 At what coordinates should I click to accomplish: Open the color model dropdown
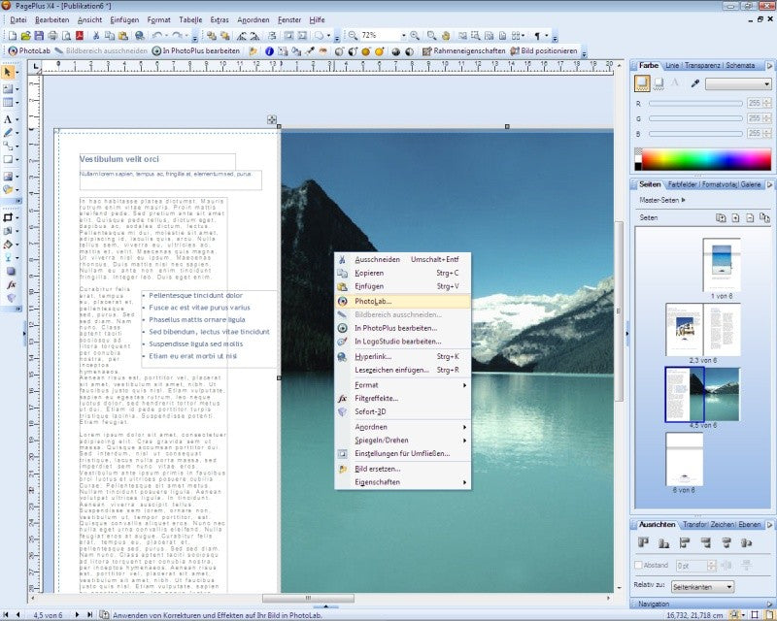click(738, 84)
